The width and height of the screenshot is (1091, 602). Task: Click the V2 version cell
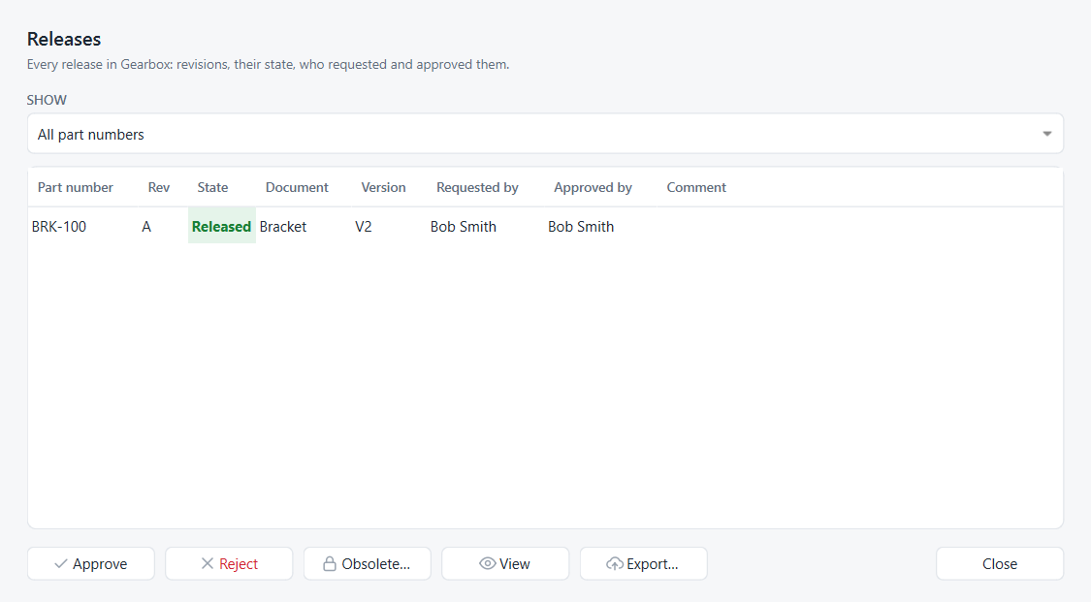click(x=364, y=227)
